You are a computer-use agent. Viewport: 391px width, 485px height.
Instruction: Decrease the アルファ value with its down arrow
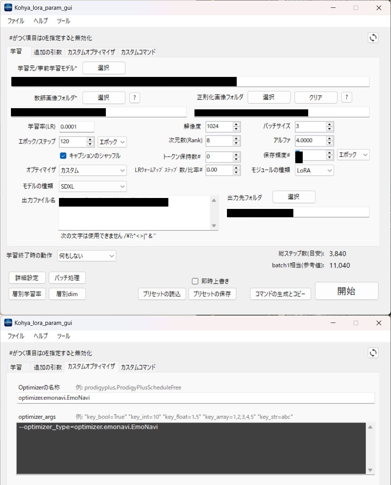click(x=330, y=143)
